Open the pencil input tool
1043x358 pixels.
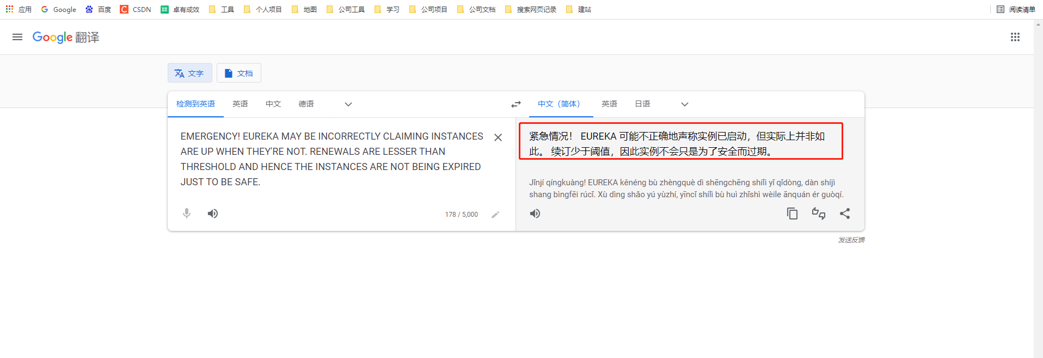tap(495, 215)
